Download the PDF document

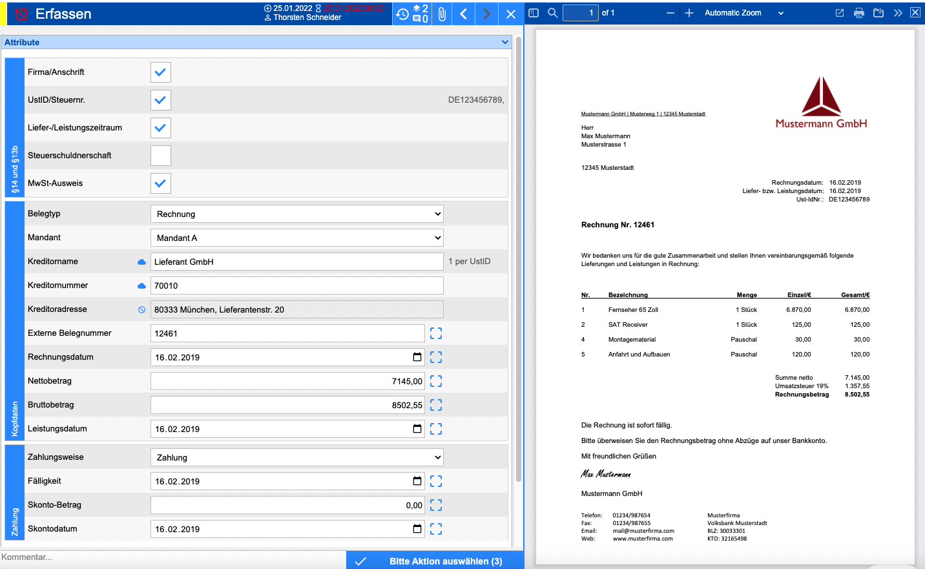[x=878, y=13]
